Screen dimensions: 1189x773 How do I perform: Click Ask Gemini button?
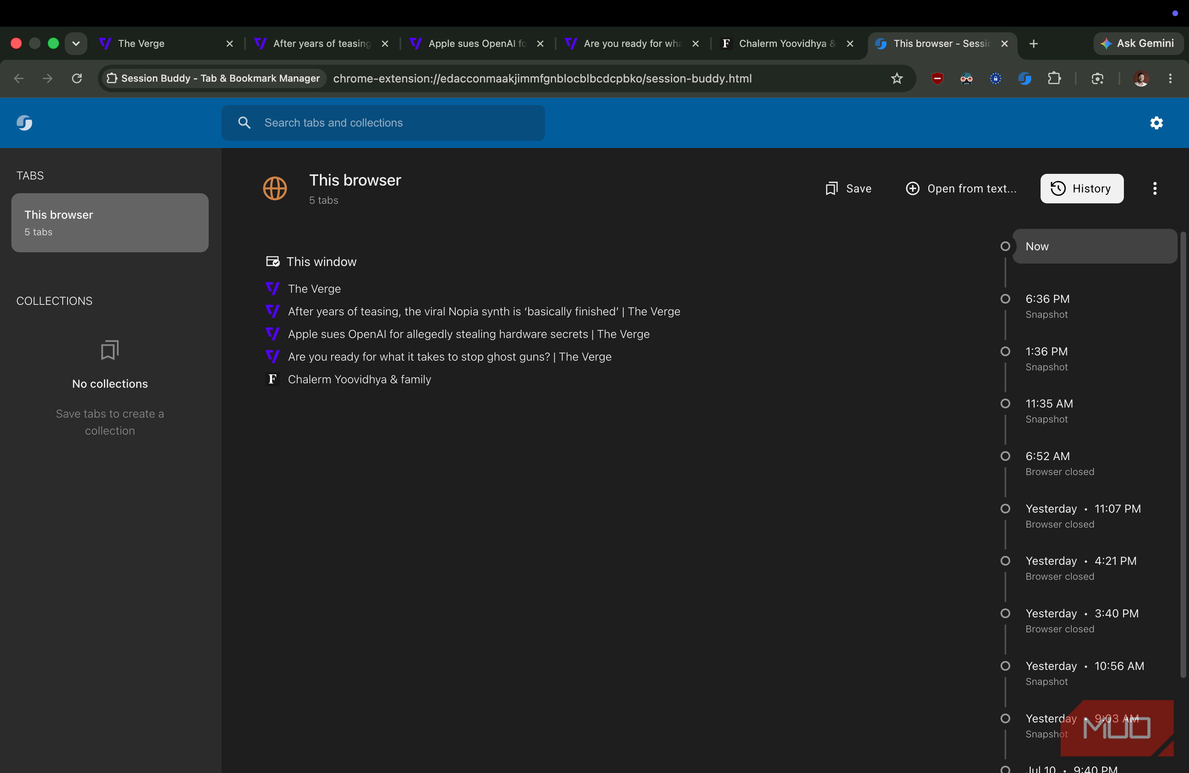(1138, 43)
